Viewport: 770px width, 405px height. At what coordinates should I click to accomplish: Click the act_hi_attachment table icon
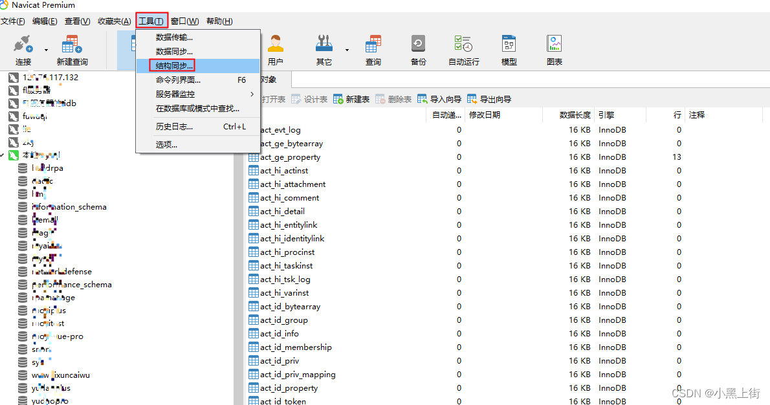pos(254,184)
